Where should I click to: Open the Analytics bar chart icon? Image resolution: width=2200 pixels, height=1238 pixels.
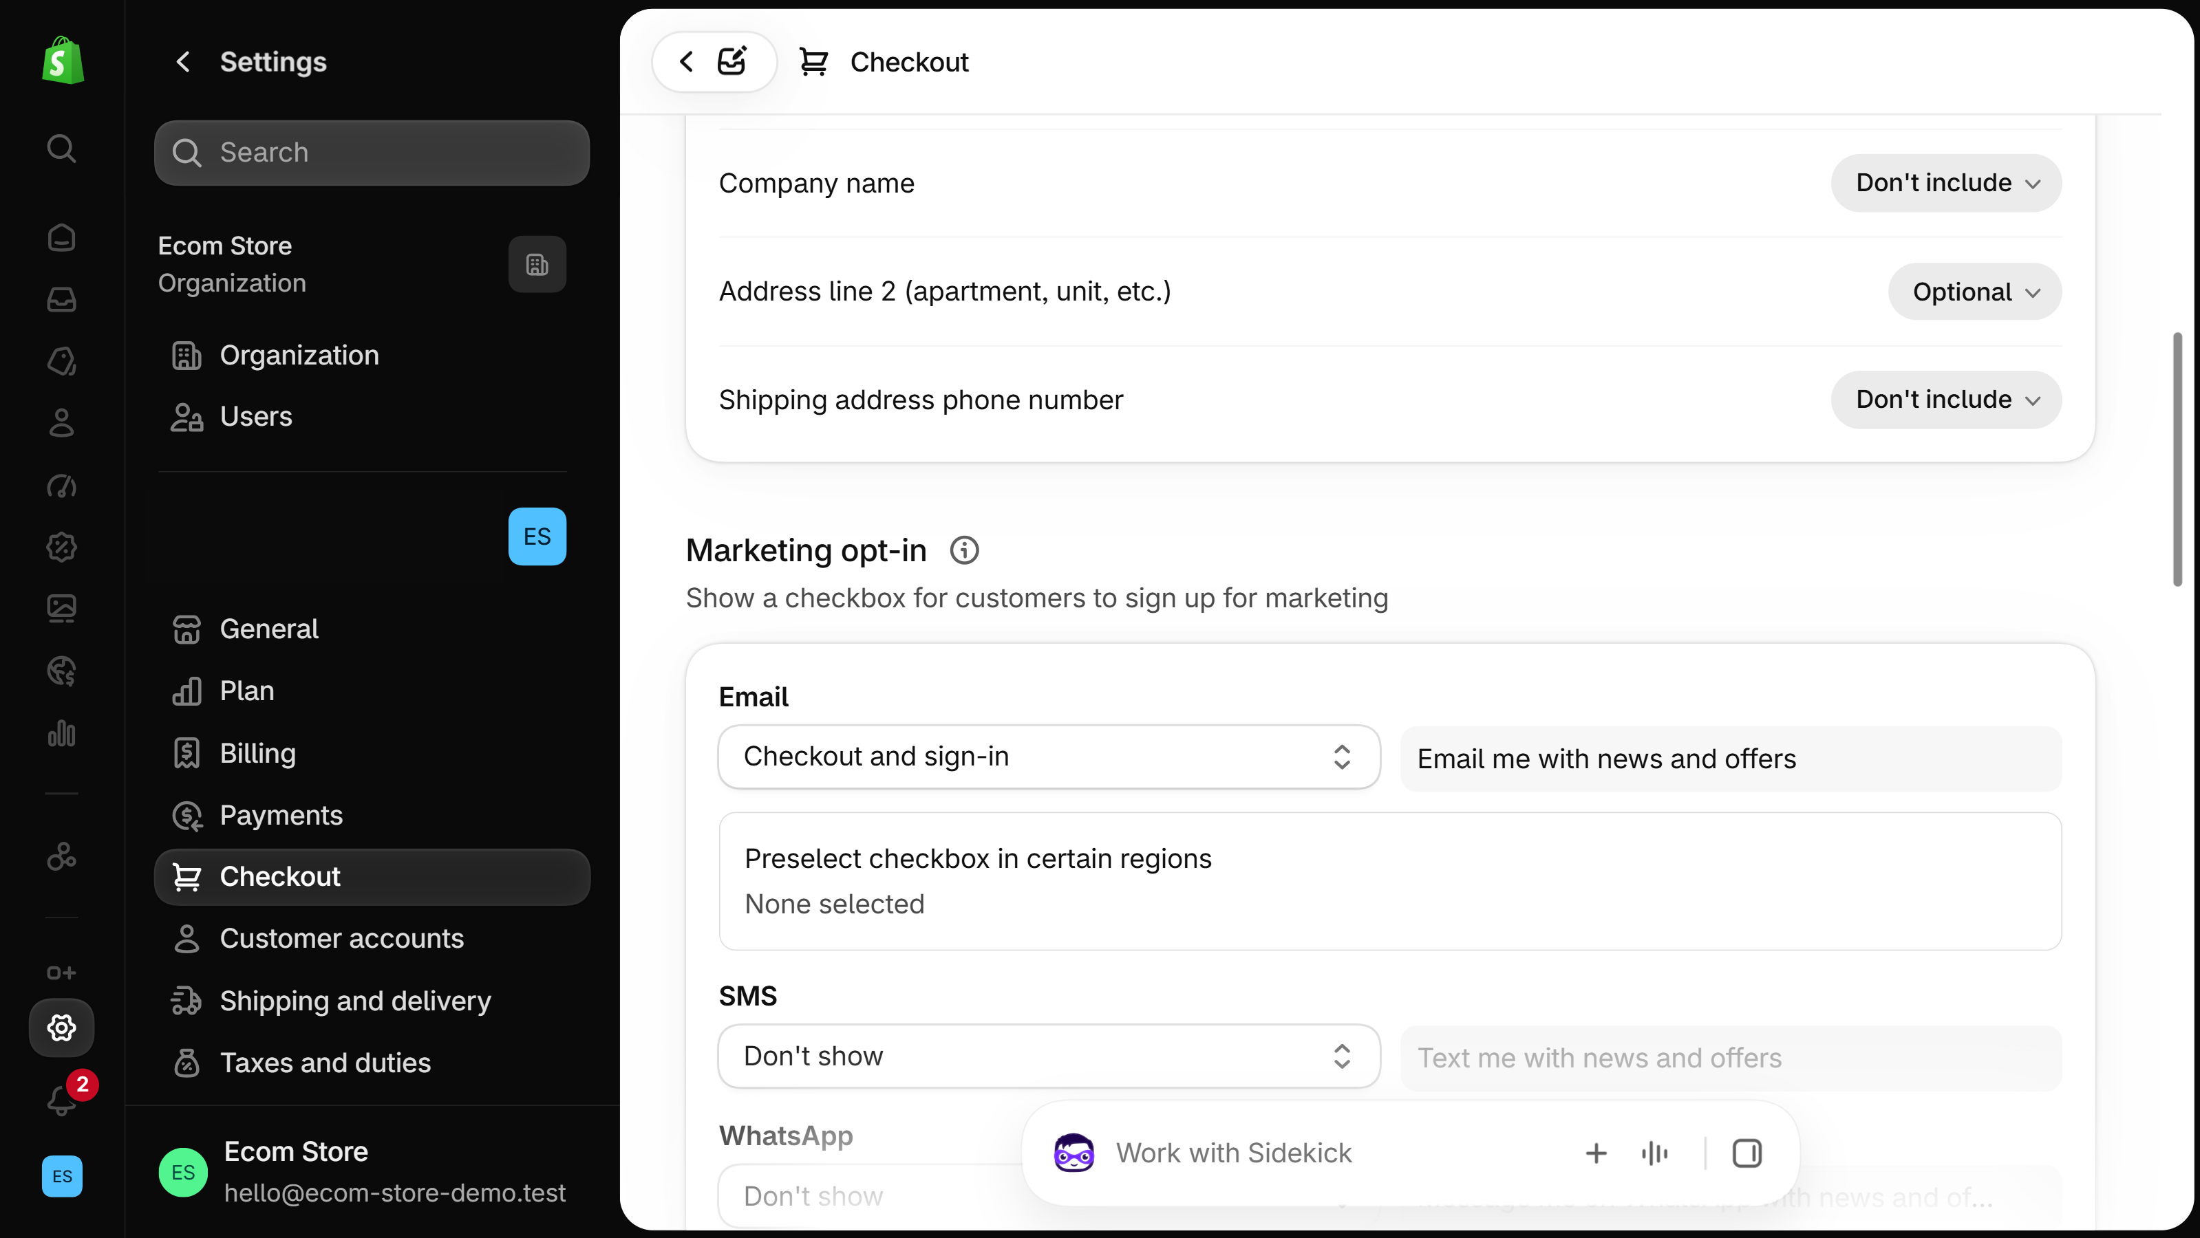tap(61, 733)
